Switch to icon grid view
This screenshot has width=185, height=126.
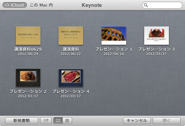tap(58, 121)
